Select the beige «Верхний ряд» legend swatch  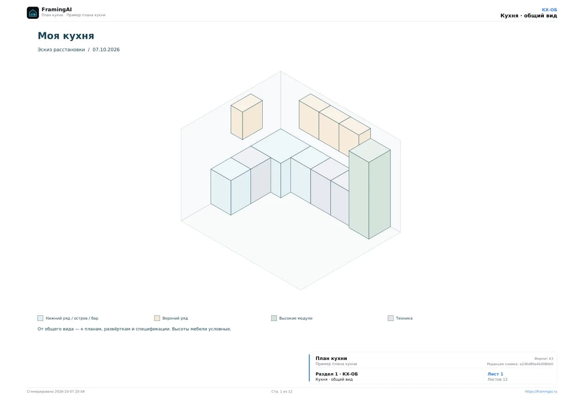157,318
